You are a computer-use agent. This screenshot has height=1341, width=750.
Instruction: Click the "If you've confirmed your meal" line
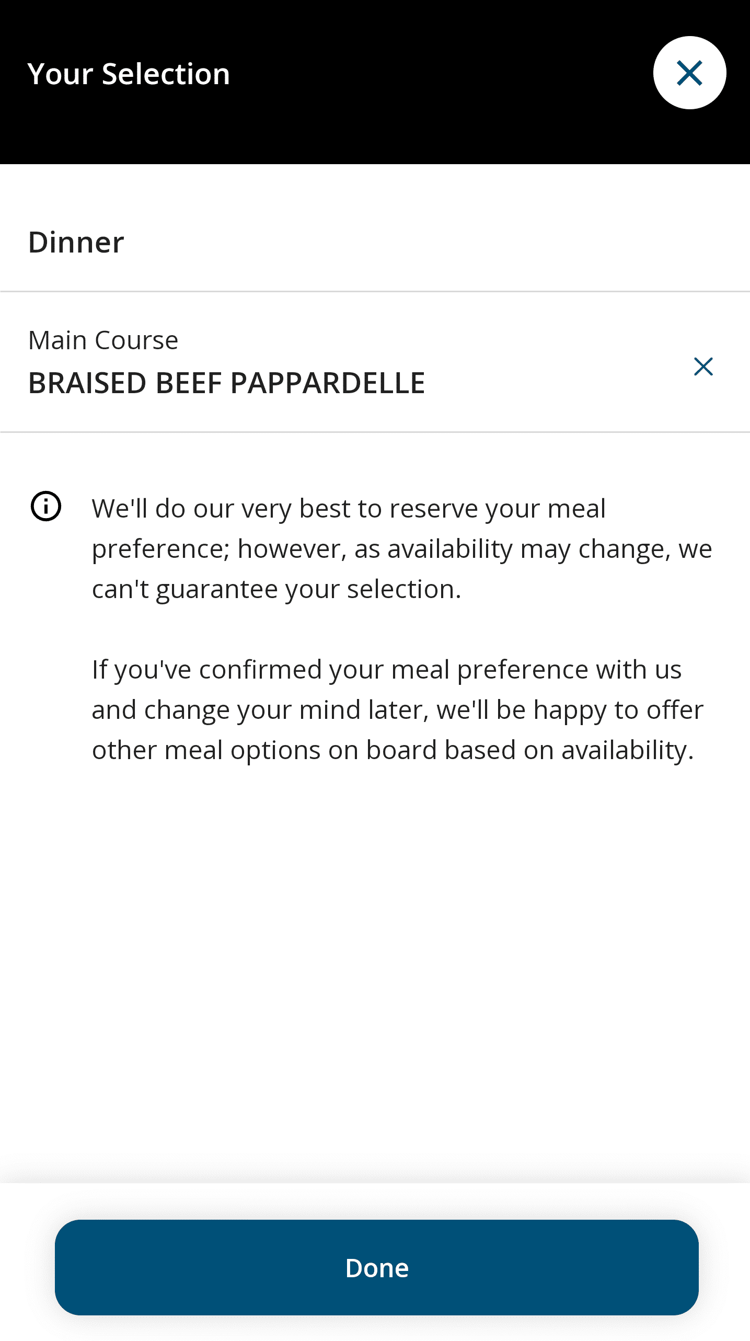click(387, 670)
